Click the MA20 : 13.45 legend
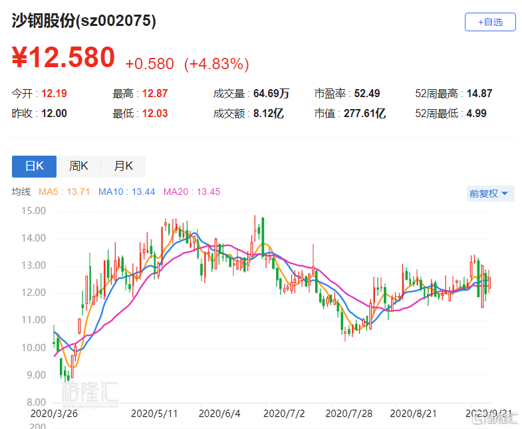The width and height of the screenshot is (522, 429). click(x=192, y=192)
